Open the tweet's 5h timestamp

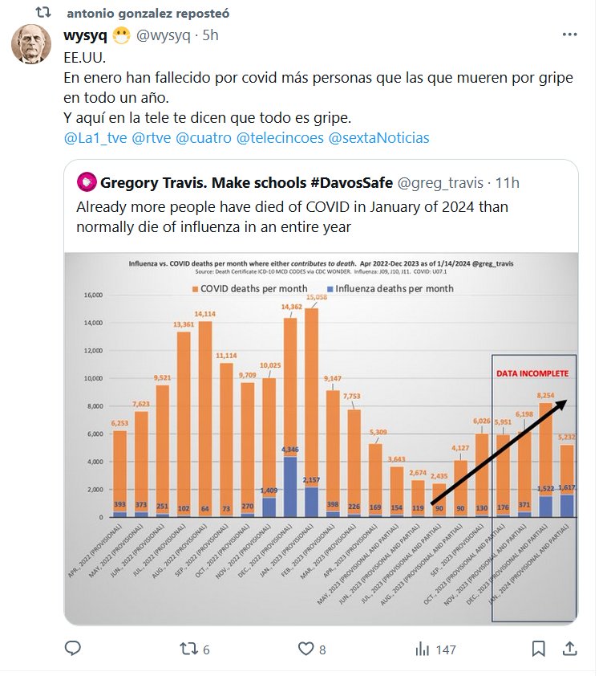click(210, 35)
